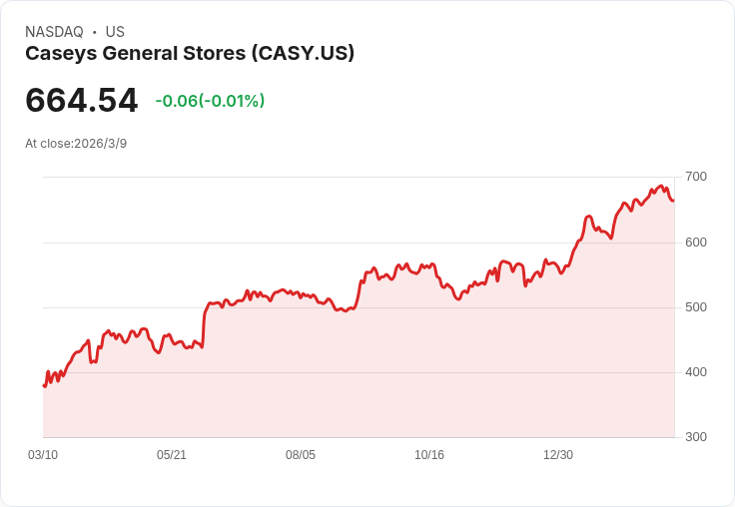This screenshot has height=507, width=735.
Task: Click the 400 price axis label
Action: point(696,372)
